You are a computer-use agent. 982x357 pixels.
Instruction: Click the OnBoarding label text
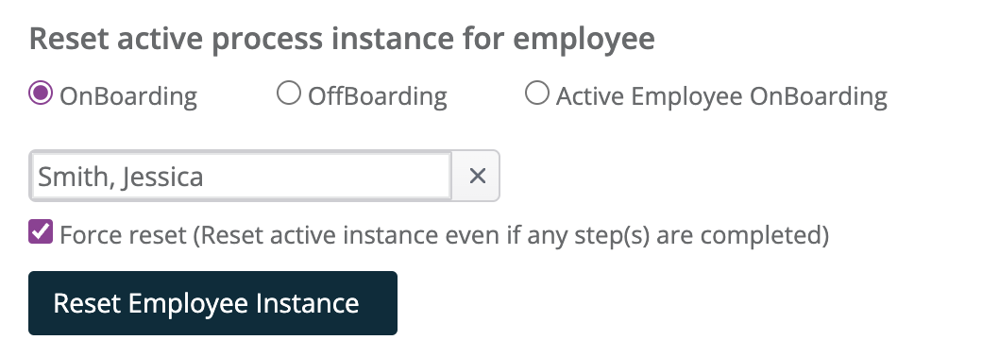pyautogui.click(x=128, y=96)
